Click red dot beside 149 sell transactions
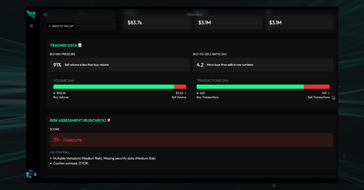This screenshot has height=190, width=364. coord(329,93)
